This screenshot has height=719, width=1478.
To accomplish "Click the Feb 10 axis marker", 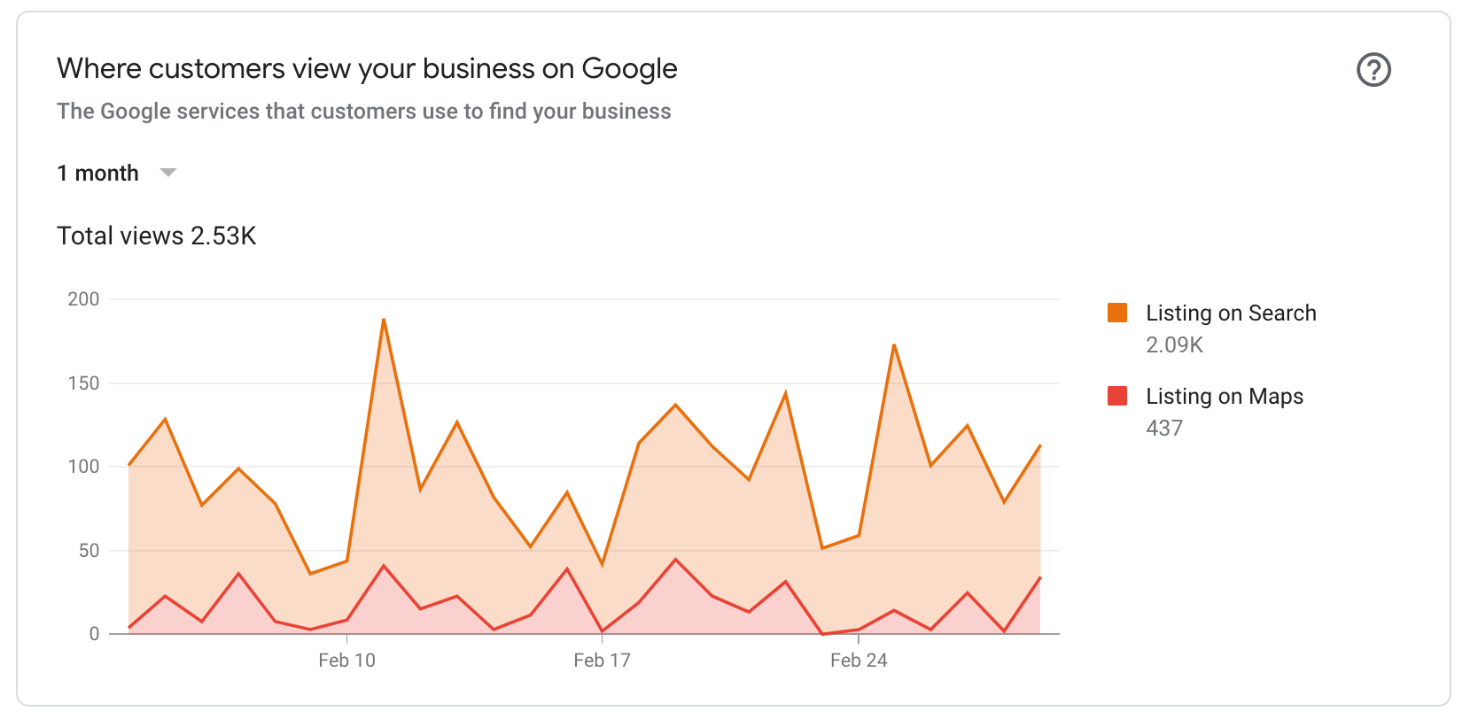I will (346, 660).
